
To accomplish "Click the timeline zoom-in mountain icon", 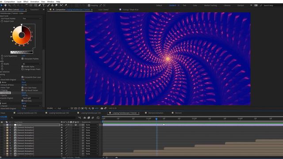I will pyautogui.click(x=116, y=158).
